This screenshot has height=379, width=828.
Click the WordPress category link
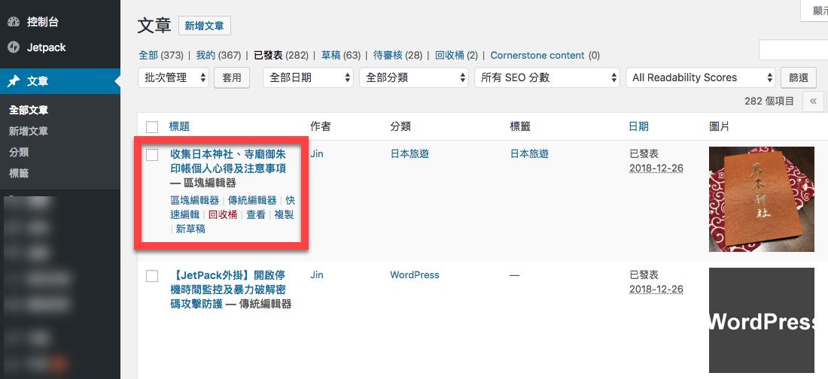click(415, 274)
